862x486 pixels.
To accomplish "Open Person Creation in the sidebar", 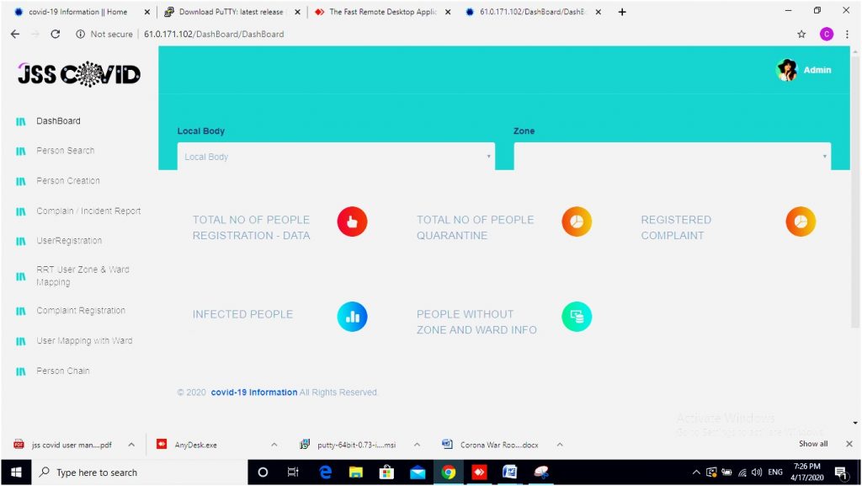I will 68,181.
